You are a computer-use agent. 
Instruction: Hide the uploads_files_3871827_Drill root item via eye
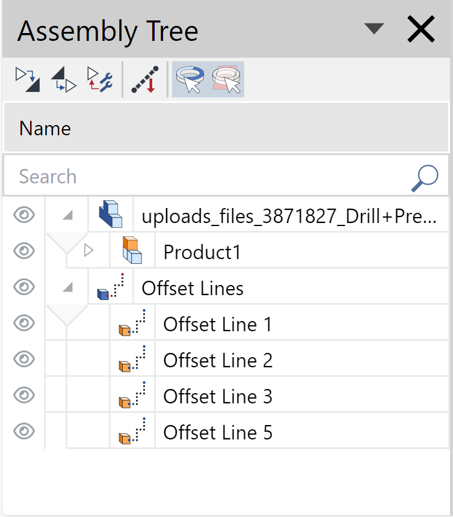24,215
